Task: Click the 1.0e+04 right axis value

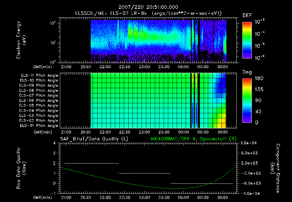Action: (x=249, y=143)
